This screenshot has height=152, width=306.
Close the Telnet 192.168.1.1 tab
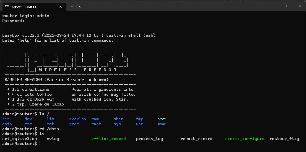(x=61, y=6)
